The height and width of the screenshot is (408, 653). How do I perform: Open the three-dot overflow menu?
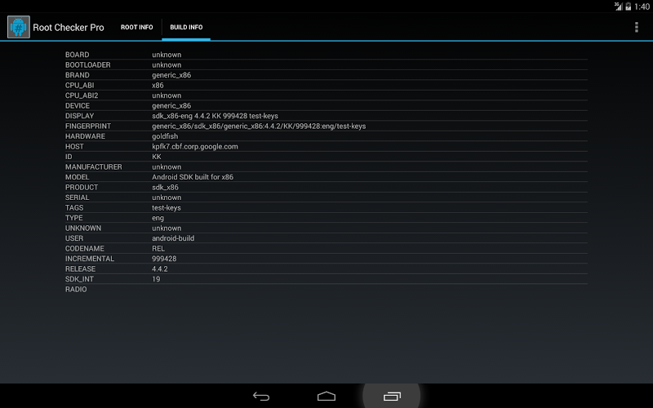pos(637,27)
